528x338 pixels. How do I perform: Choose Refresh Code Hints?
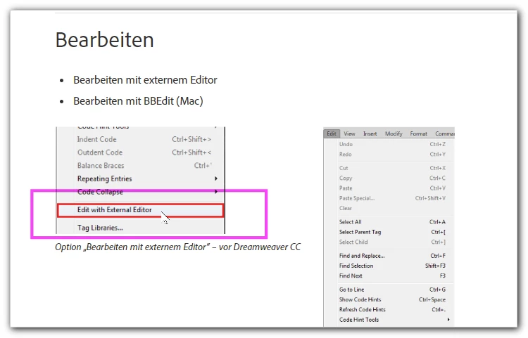coord(392,309)
